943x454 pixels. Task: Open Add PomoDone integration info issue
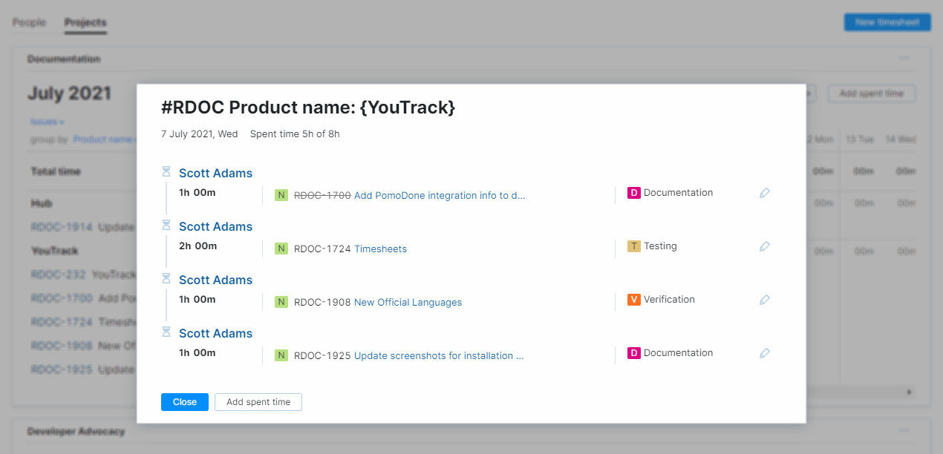440,196
